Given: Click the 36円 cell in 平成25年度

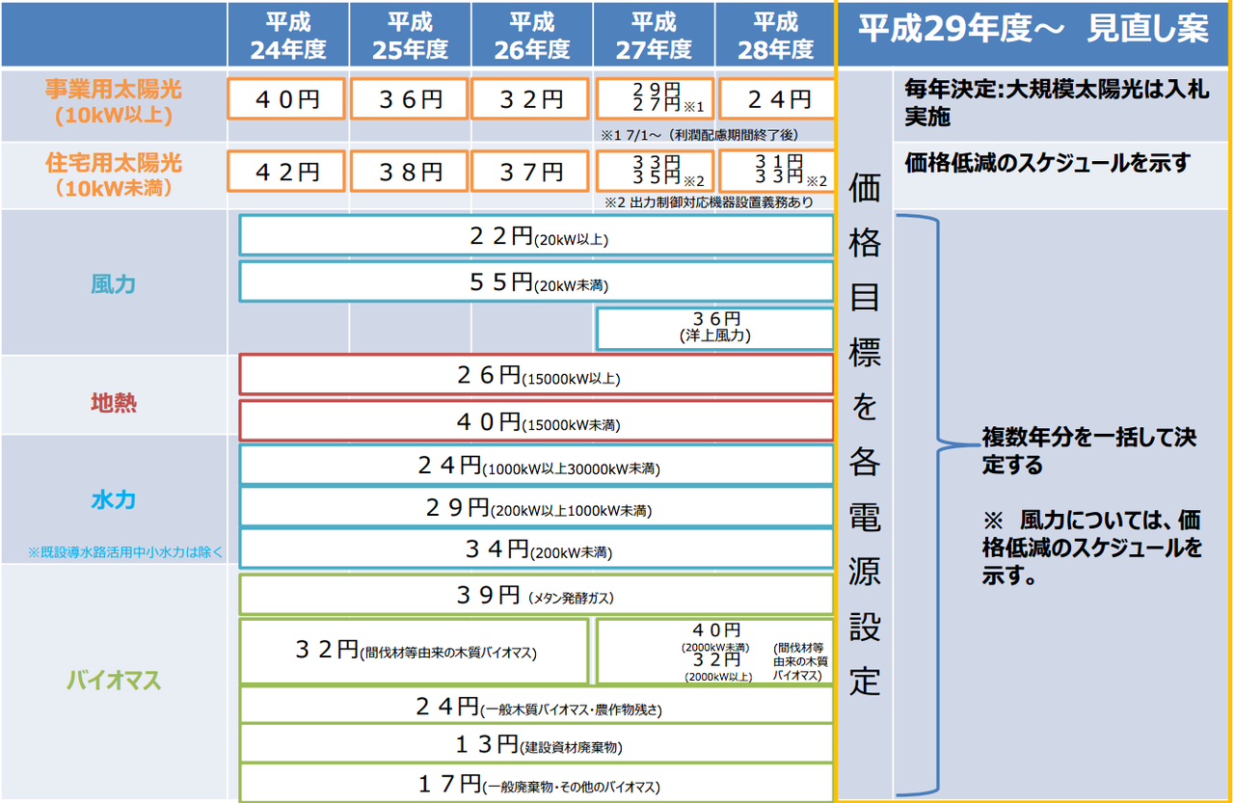Looking at the screenshot, I should coord(409,98).
